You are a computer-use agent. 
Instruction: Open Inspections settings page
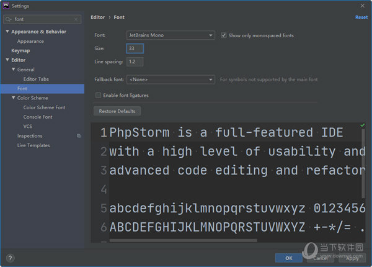[30, 136]
